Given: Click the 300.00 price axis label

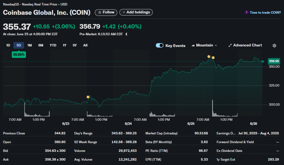Looking at the screenshot, I should point(274,105).
